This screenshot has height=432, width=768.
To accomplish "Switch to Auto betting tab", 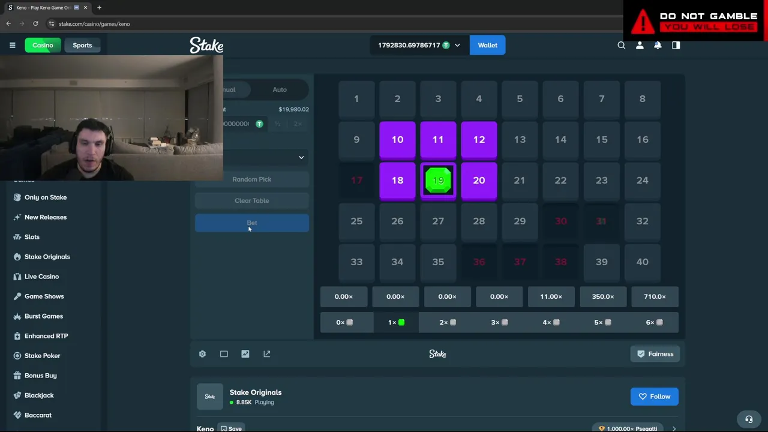I will tap(280, 89).
